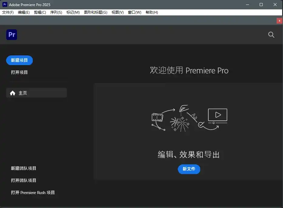Click the Pr logo on the home screen
The width and height of the screenshot is (283, 208).
tap(11, 35)
